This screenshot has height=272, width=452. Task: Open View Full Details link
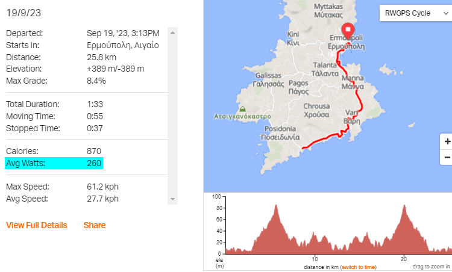click(37, 225)
